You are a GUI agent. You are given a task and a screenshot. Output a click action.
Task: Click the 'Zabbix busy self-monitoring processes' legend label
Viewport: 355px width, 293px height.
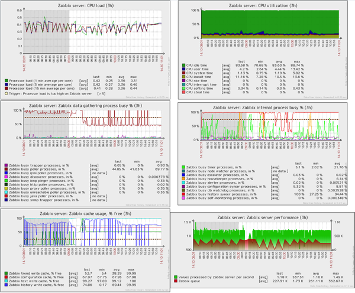[222, 198]
